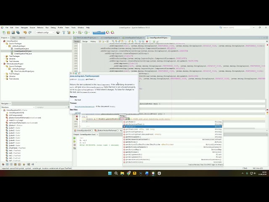Run the project with green play icon

[74, 32]
